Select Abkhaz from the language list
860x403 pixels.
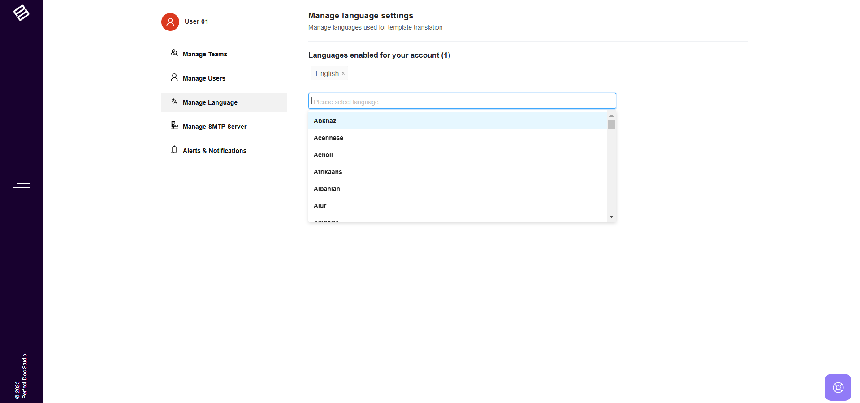coord(325,121)
